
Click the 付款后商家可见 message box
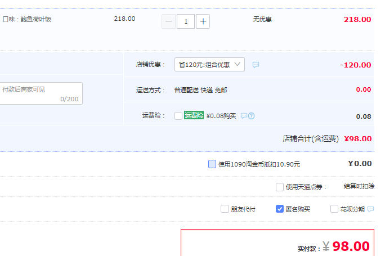pos(41,93)
